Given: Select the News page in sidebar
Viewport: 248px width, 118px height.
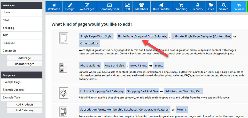Looking at the screenshot, I should (21, 20).
